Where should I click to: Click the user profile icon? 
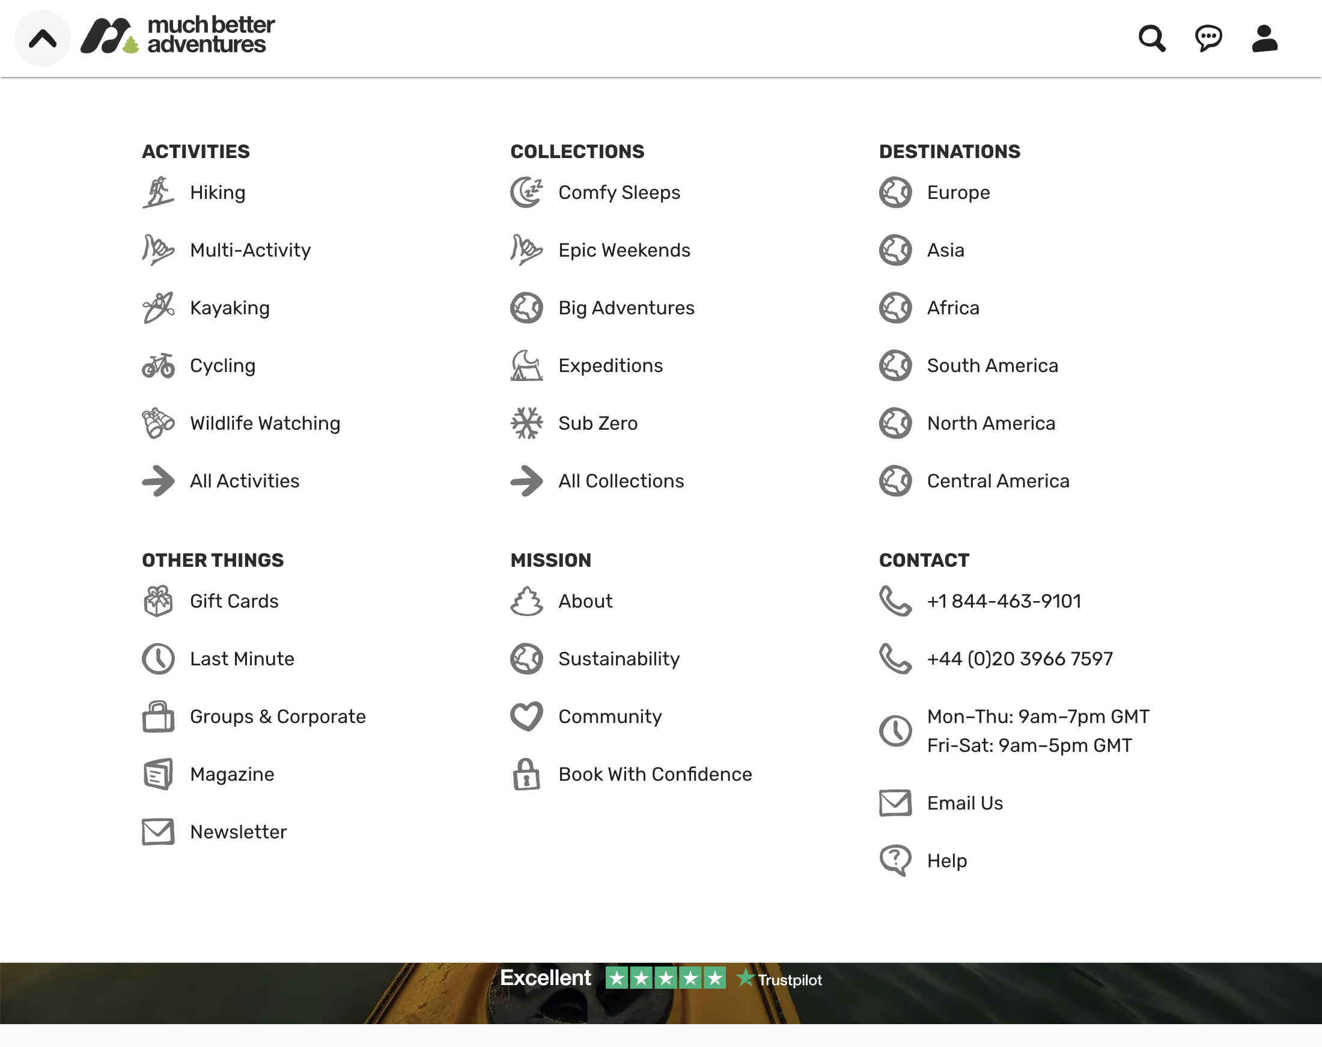1264,38
